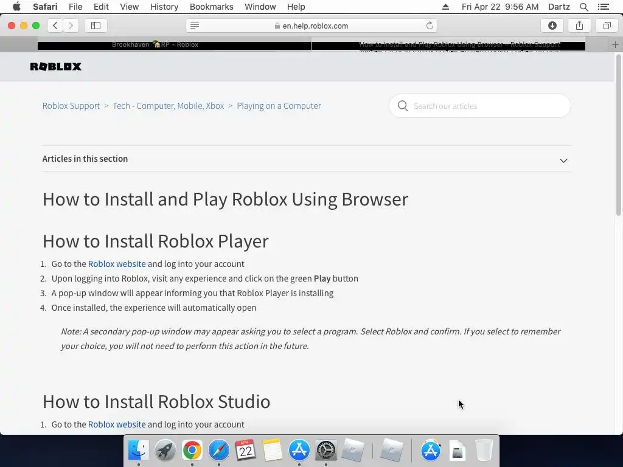Open Calendar in Dock
The width and height of the screenshot is (623, 467).
pyautogui.click(x=245, y=451)
